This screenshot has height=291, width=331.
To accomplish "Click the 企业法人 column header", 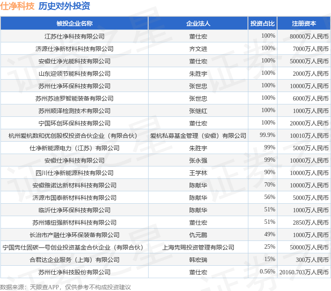I will pyautogui.click(x=198, y=24).
